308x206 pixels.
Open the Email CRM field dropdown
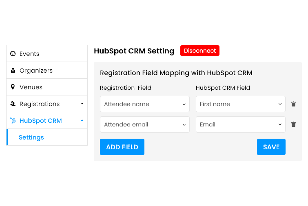pos(241,124)
